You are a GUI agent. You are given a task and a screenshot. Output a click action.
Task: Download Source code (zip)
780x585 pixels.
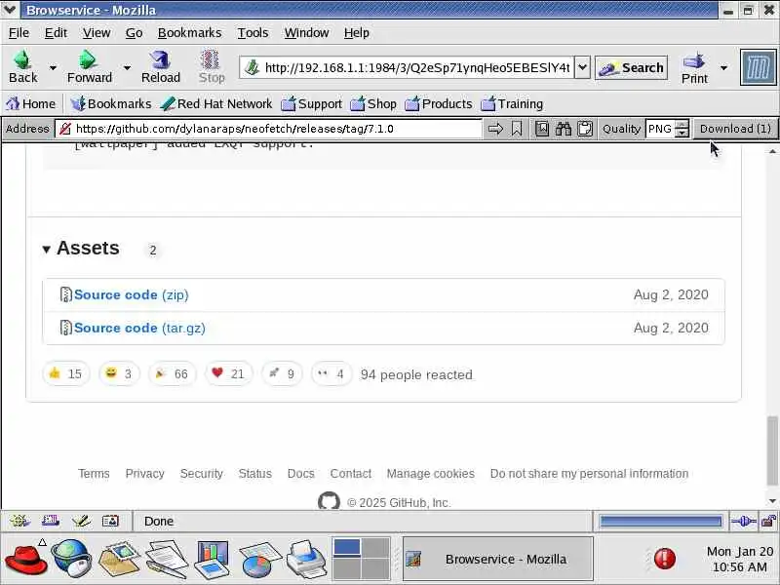click(132, 295)
